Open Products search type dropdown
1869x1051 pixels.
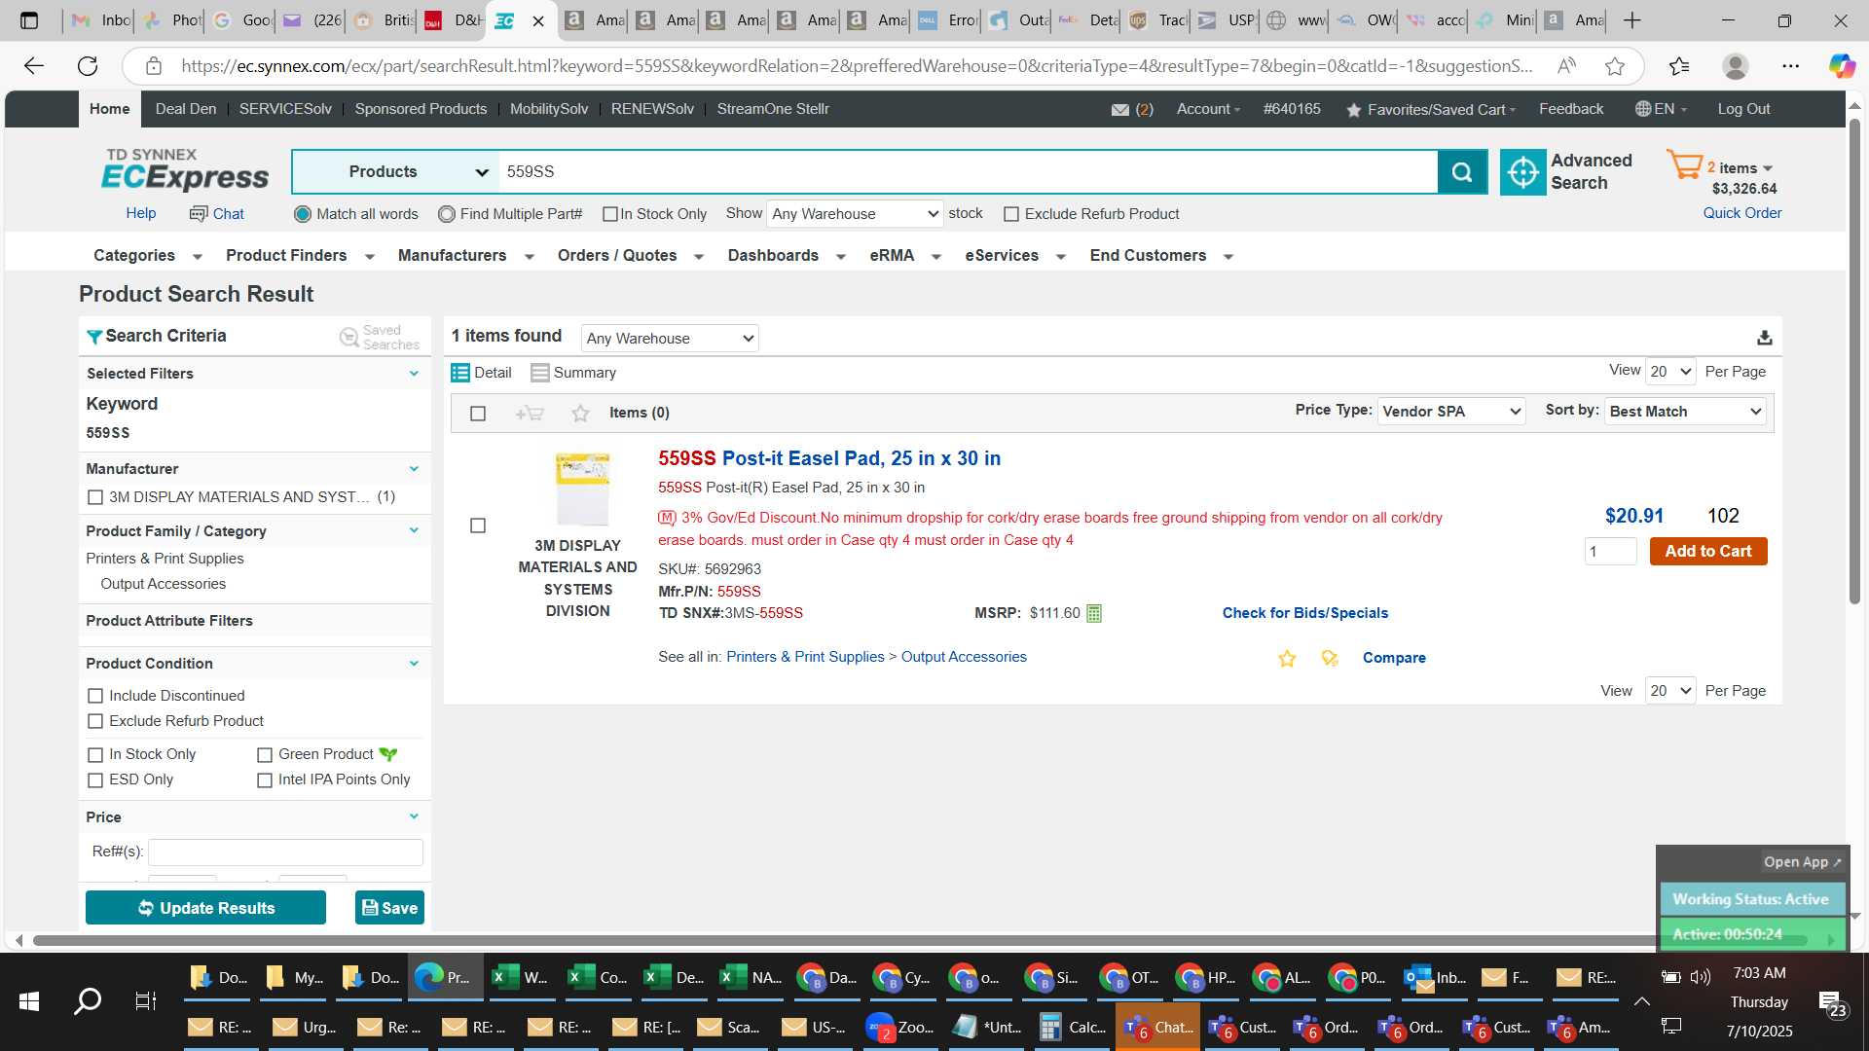tap(396, 172)
